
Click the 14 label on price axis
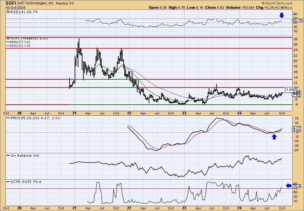(x=296, y=78)
